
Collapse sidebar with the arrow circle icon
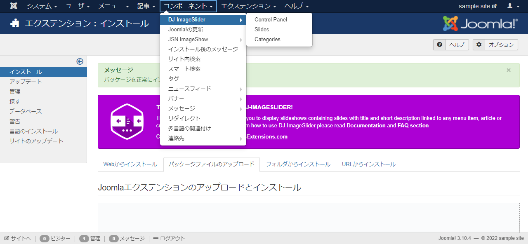pyautogui.click(x=80, y=61)
